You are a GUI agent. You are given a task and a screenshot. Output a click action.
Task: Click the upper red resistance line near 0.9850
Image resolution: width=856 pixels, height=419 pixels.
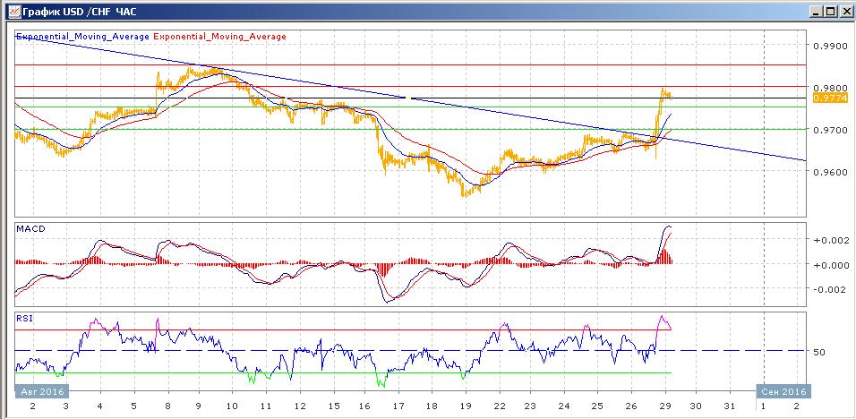(409, 65)
